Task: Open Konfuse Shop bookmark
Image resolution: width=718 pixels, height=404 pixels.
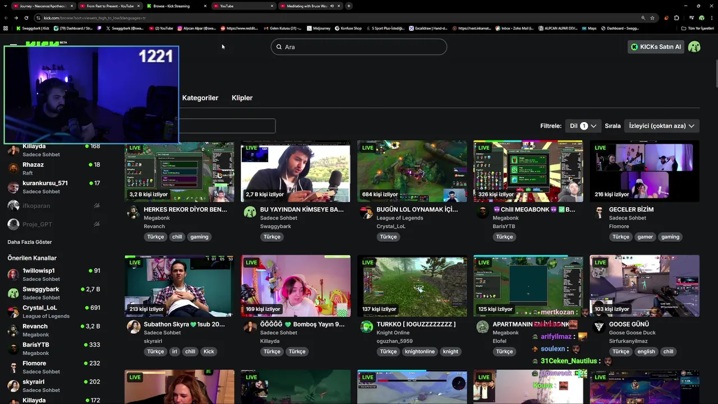Action: click(x=348, y=28)
